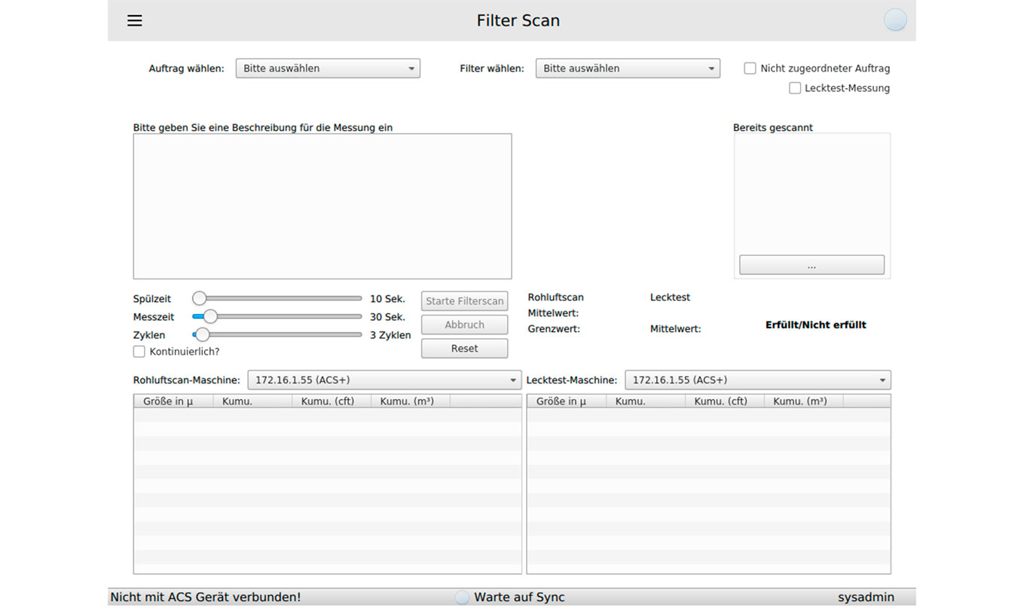The height and width of the screenshot is (610, 1024).
Task: Click the ellipsis button under Bereits gescannt
Action: point(811,265)
